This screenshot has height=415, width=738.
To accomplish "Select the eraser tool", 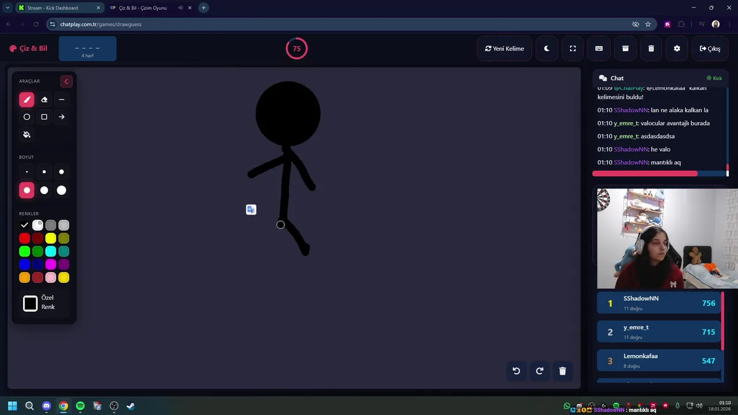I will (44, 100).
